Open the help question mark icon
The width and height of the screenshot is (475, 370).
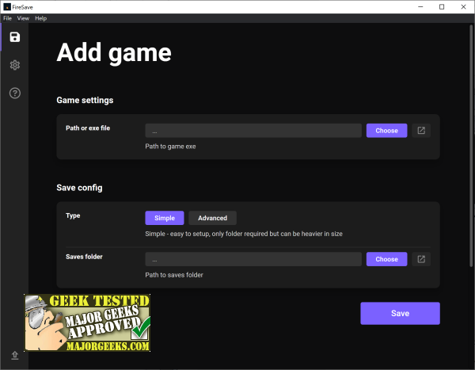click(x=15, y=93)
